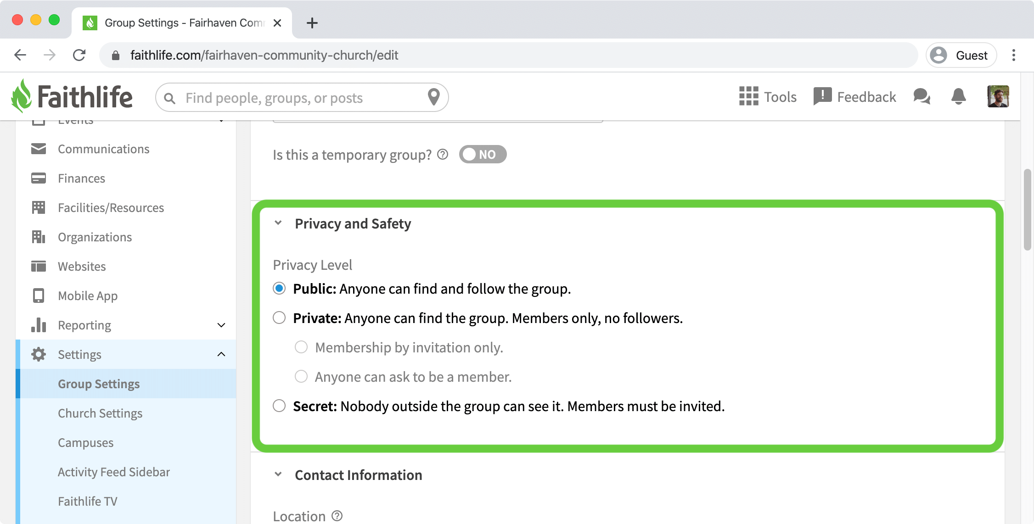Select the Private privacy level radio
Screen dimensions: 1034x524
coord(279,318)
